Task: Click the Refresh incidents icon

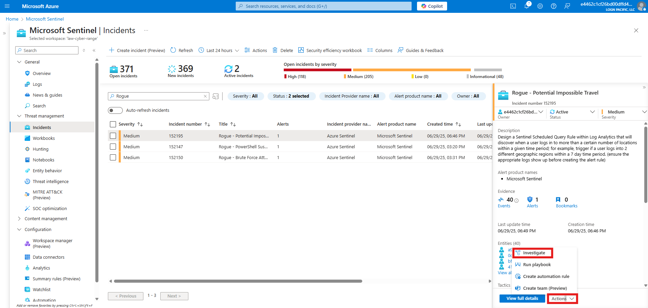Action: point(173,50)
